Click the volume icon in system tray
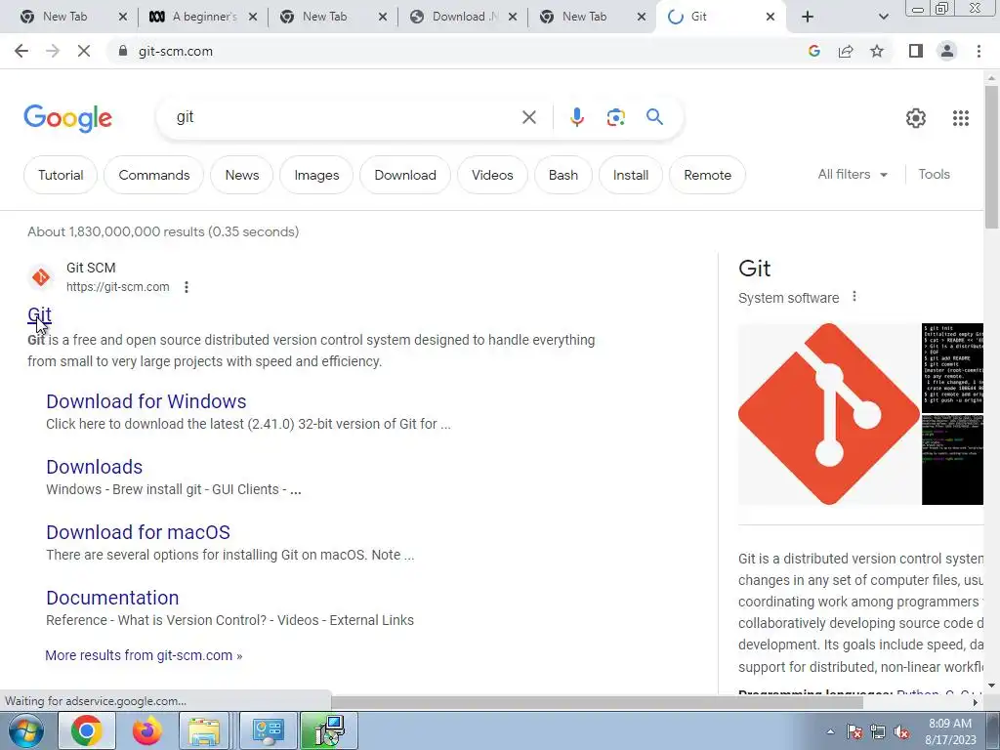This screenshot has height=750, width=1000. coord(901,732)
